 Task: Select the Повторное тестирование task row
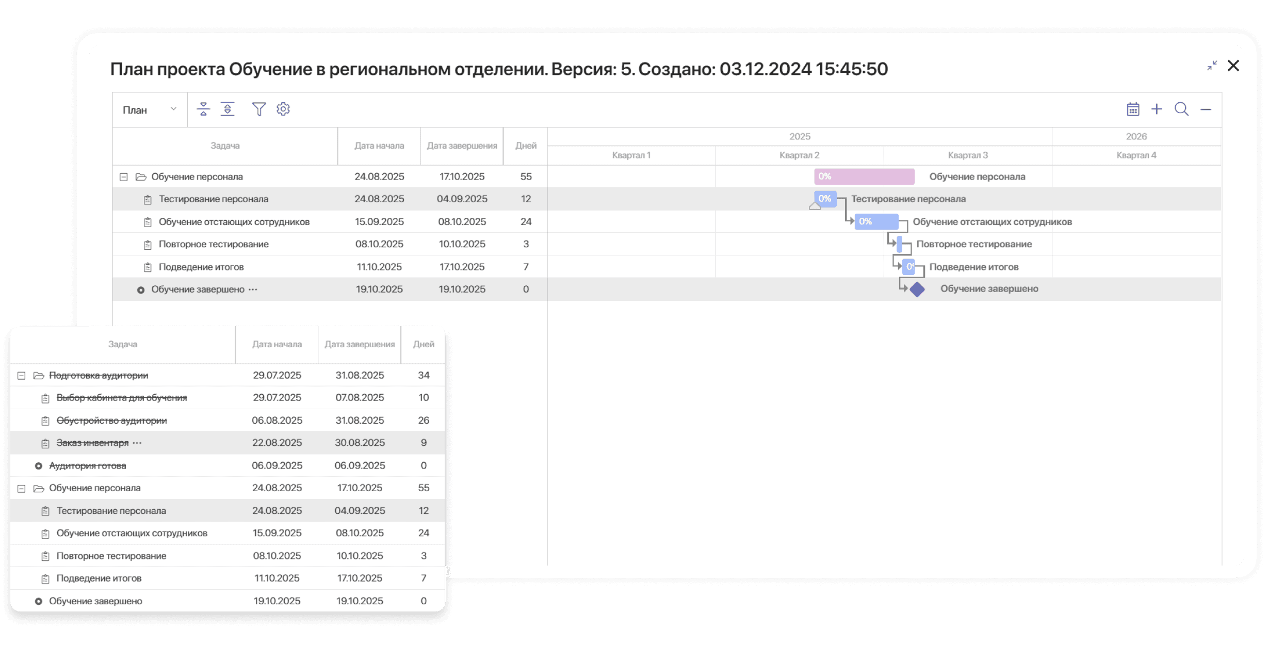click(214, 244)
